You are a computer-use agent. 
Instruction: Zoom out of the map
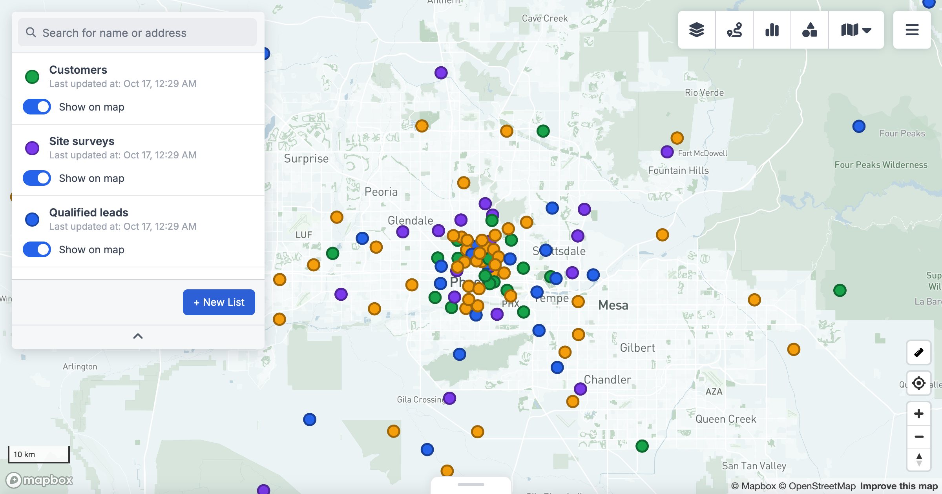pos(919,437)
